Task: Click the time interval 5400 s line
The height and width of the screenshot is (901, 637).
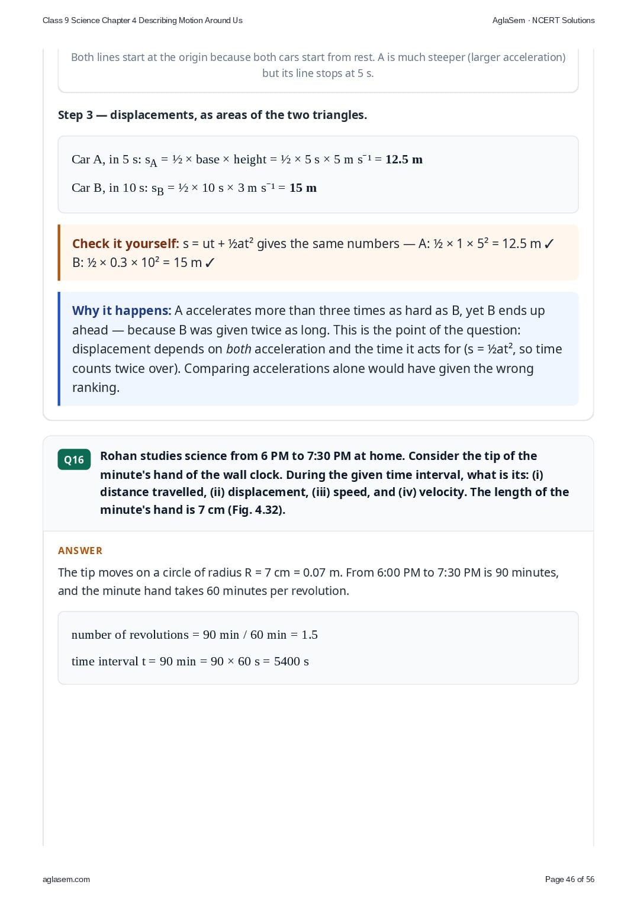Action: [190, 661]
